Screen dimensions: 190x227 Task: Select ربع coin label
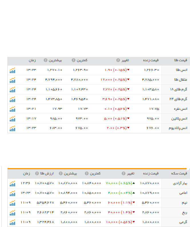click(x=185, y=212)
